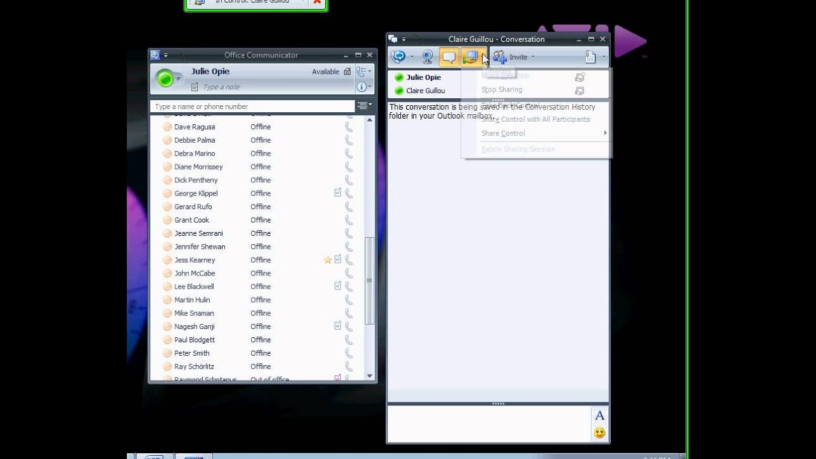
Task: Click the Office Communicator app icon
Action: [155, 55]
